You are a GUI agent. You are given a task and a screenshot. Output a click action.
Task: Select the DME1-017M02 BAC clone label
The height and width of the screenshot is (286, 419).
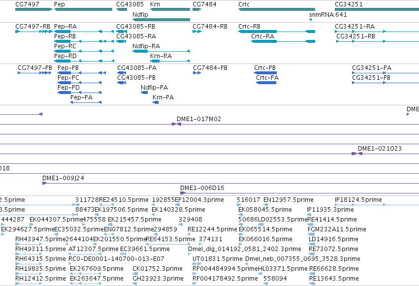[199, 119]
